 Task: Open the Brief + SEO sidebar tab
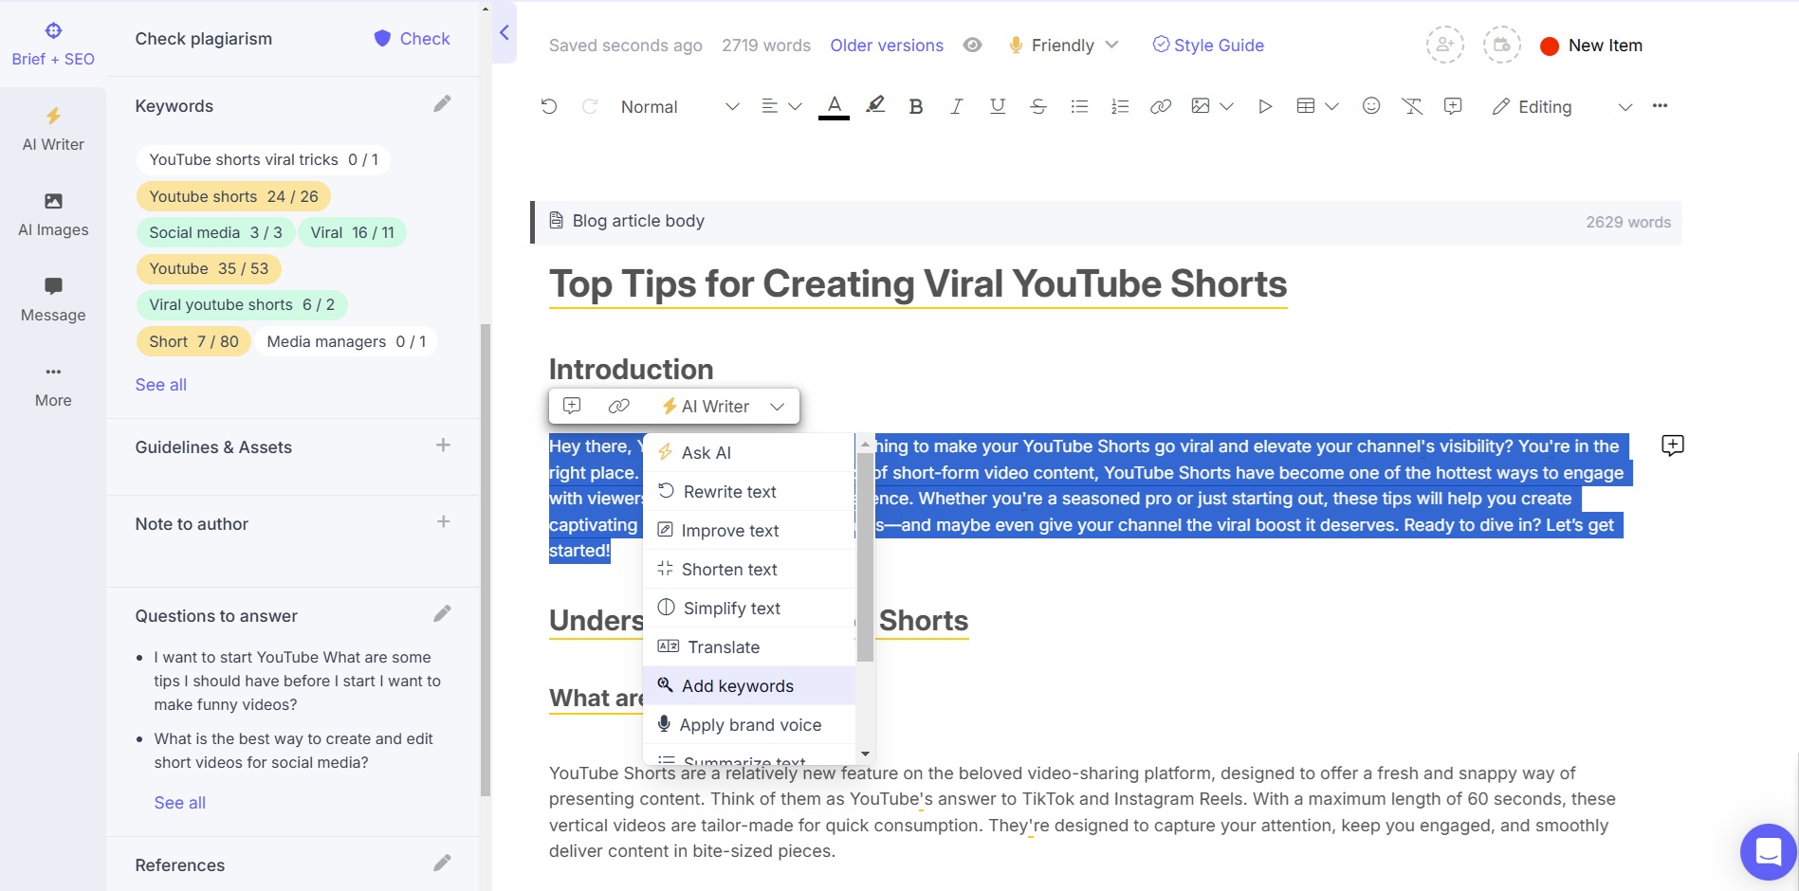click(x=53, y=45)
